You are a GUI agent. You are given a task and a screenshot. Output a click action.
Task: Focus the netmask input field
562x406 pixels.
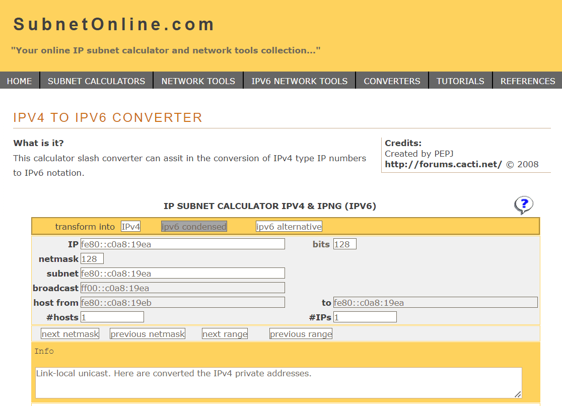[x=92, y=258]
